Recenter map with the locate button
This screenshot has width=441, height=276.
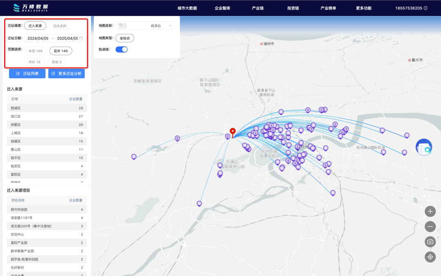(x=430, y=257)
